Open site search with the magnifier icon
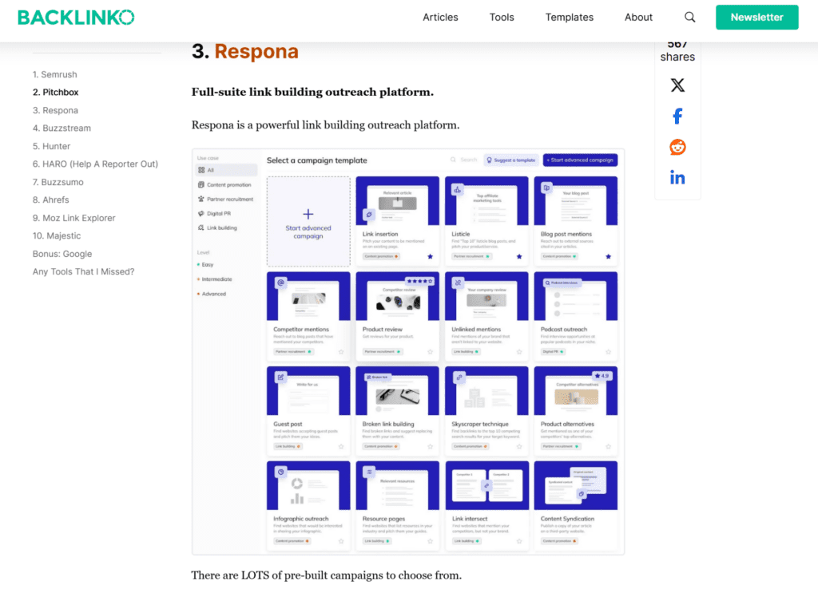Image resolution: width=818 pixels, height=593 pixels. pyautogui.click(x=689, y=17)
